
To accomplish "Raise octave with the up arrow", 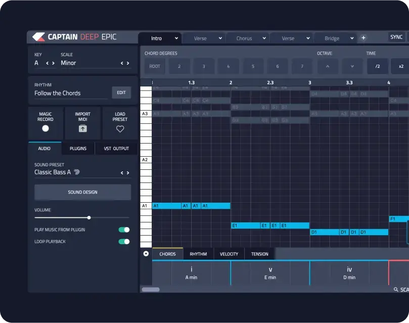I will (327, 66).
